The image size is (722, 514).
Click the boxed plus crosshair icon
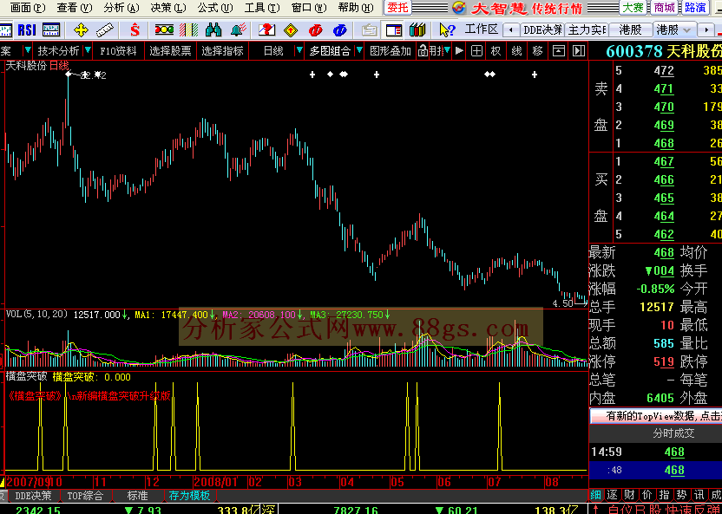click(x=476, y=50)
